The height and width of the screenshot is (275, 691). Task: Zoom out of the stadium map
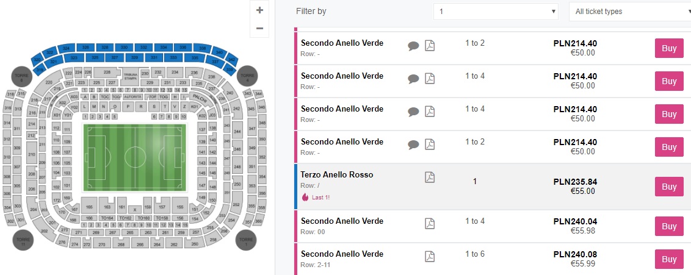click(259, 28)
